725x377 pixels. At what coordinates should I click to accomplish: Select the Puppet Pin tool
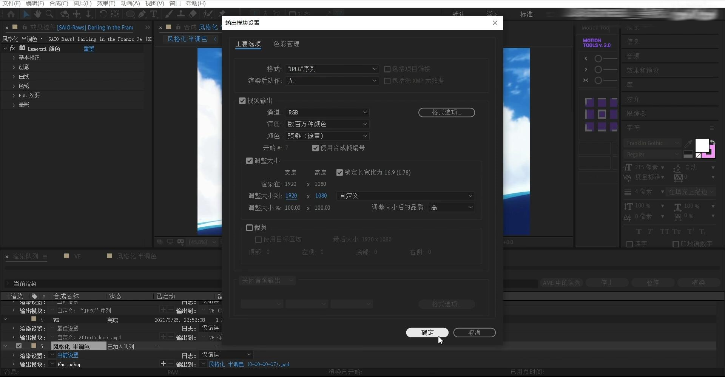tap(222, 14)
